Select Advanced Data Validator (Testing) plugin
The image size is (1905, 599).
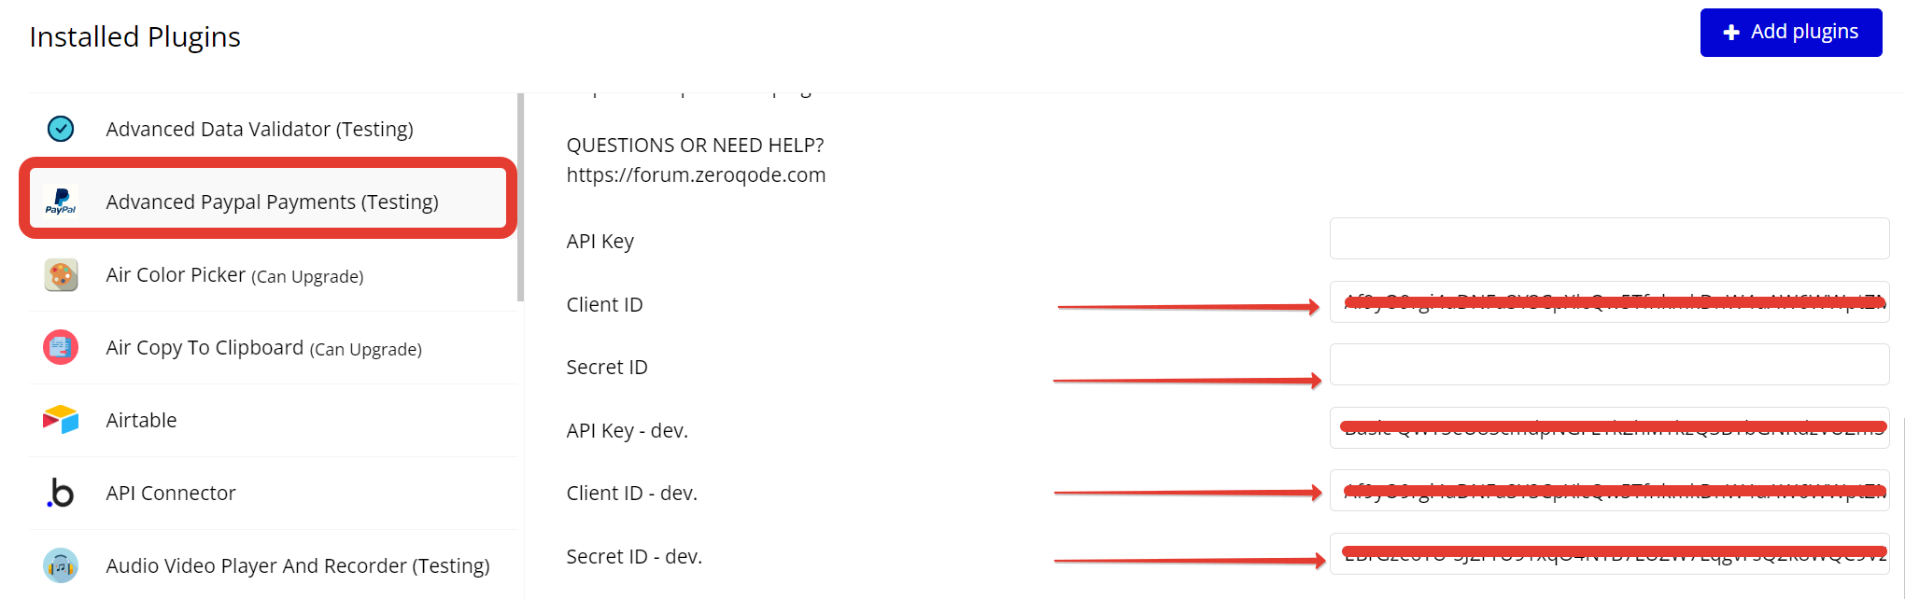coord(260,129)
